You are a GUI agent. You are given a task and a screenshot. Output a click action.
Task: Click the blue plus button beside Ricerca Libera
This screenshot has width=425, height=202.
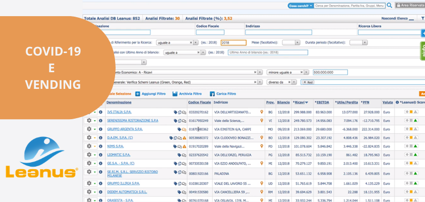coord(423,33)
